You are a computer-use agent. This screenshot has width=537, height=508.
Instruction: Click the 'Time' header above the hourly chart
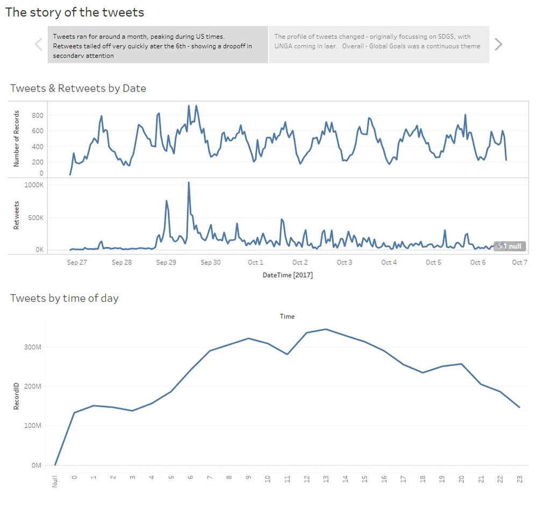coord(287,316)
